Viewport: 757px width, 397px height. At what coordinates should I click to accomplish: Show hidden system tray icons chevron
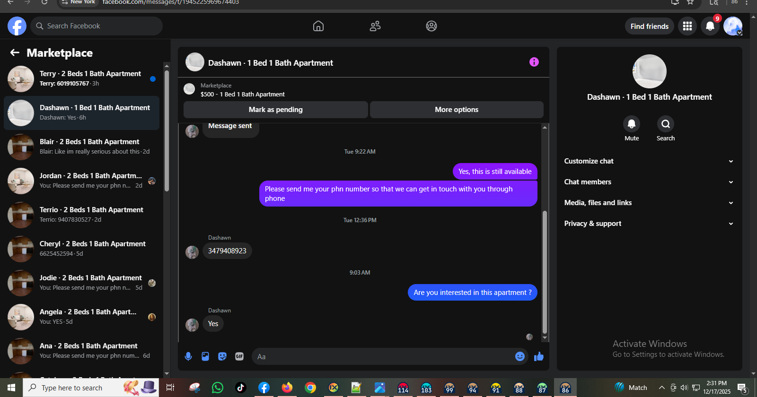tap(662, 388)
